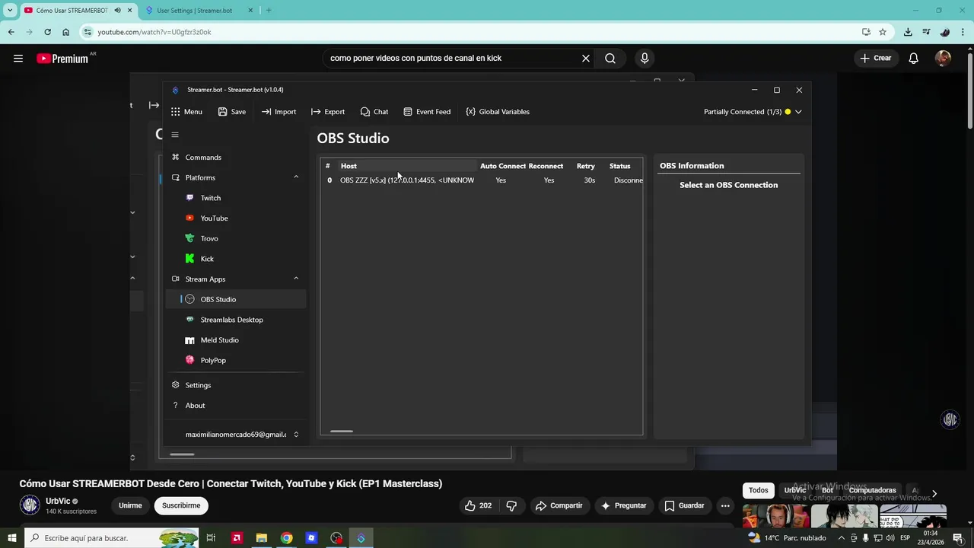Viewport: 974px width, 548px height.
Task: Open YouTube guide hamburger menu
Action: [18, 59]
